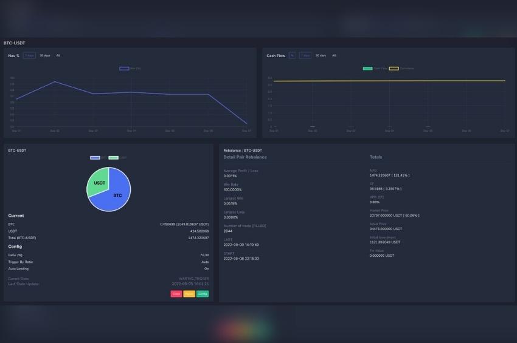Click Average Profit / Loss value 0.0011%
This screenshot has width=517, height=343.
230,176
